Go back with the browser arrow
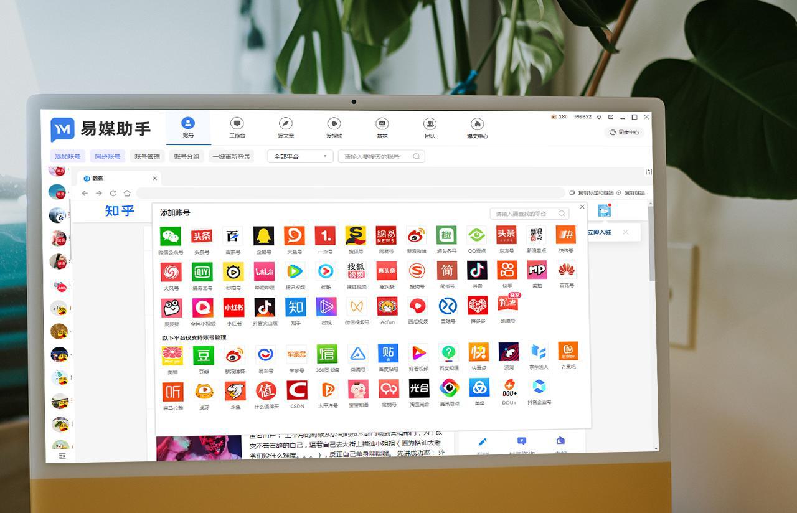Screen dimensions: 797x513 [85, 193]
